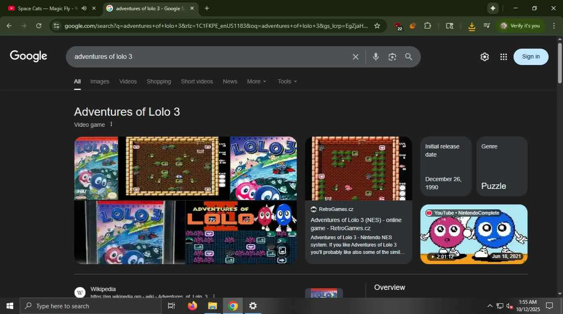Open new browser tab
Screen dimensions: 563x314
coord(207,8)
